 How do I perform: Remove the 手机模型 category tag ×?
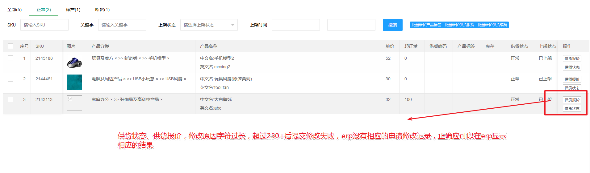click(168, 58)
